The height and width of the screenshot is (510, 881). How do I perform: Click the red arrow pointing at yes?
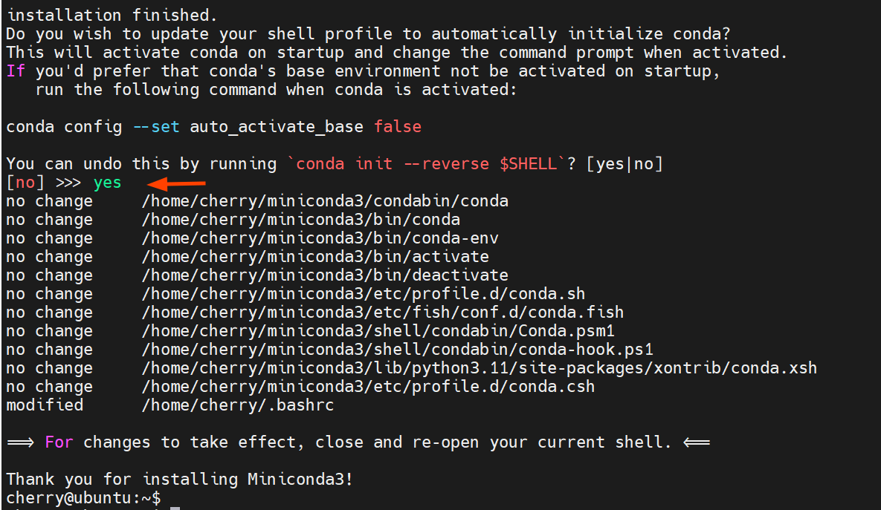coord(177,183)
